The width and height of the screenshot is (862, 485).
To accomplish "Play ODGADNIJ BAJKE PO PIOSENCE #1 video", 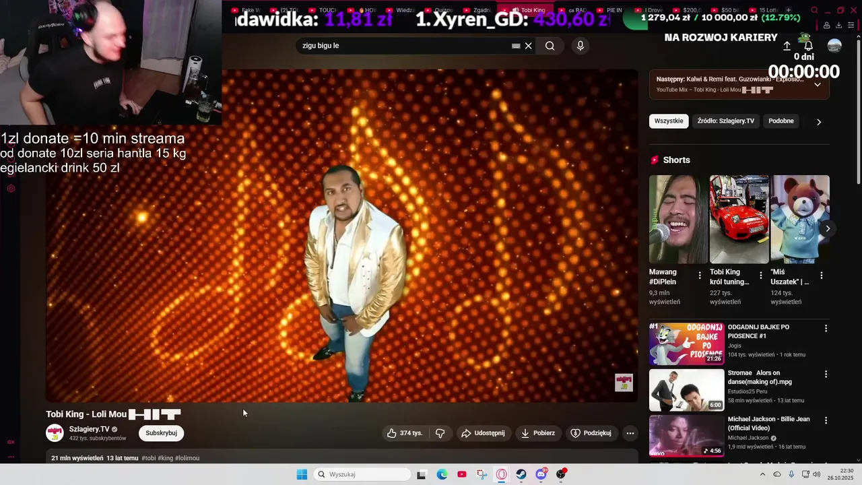I will click(686, 344).
